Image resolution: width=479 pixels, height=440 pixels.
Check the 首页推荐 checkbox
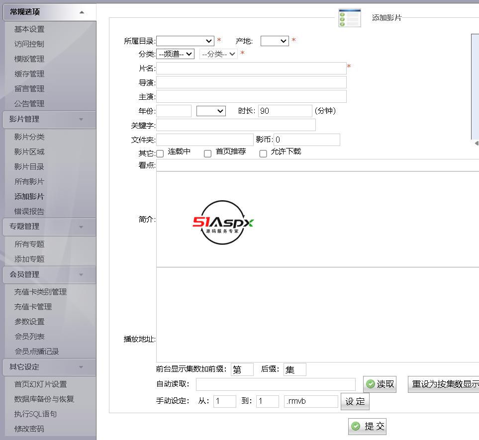tap(208, 153)
